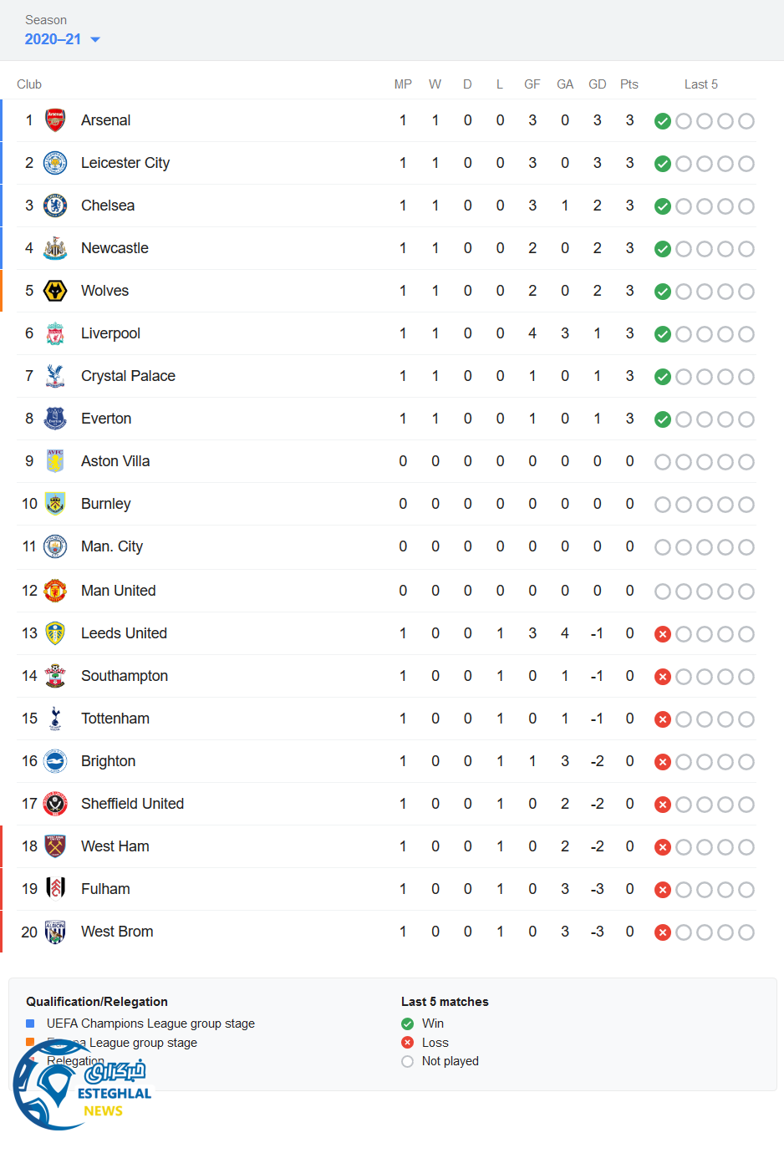Open the Crystal Palace team link
The height and width of the screenshot is (1153, 784).
(x=128, y=376)
